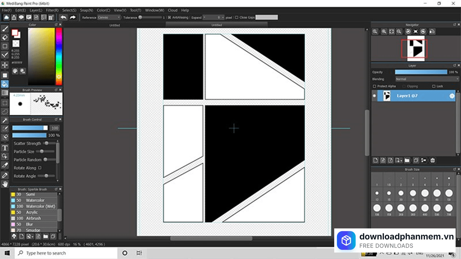This screenshot has width=461, height=259.
Task: Click the layer Opacity slider
Action: pos(421,72)
